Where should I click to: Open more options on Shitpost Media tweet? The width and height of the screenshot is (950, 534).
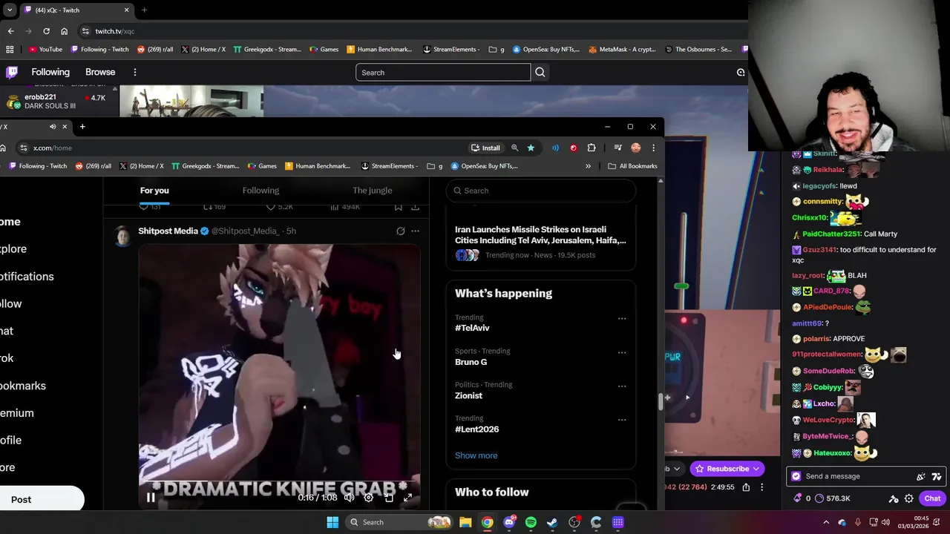[x=415, y=231]
